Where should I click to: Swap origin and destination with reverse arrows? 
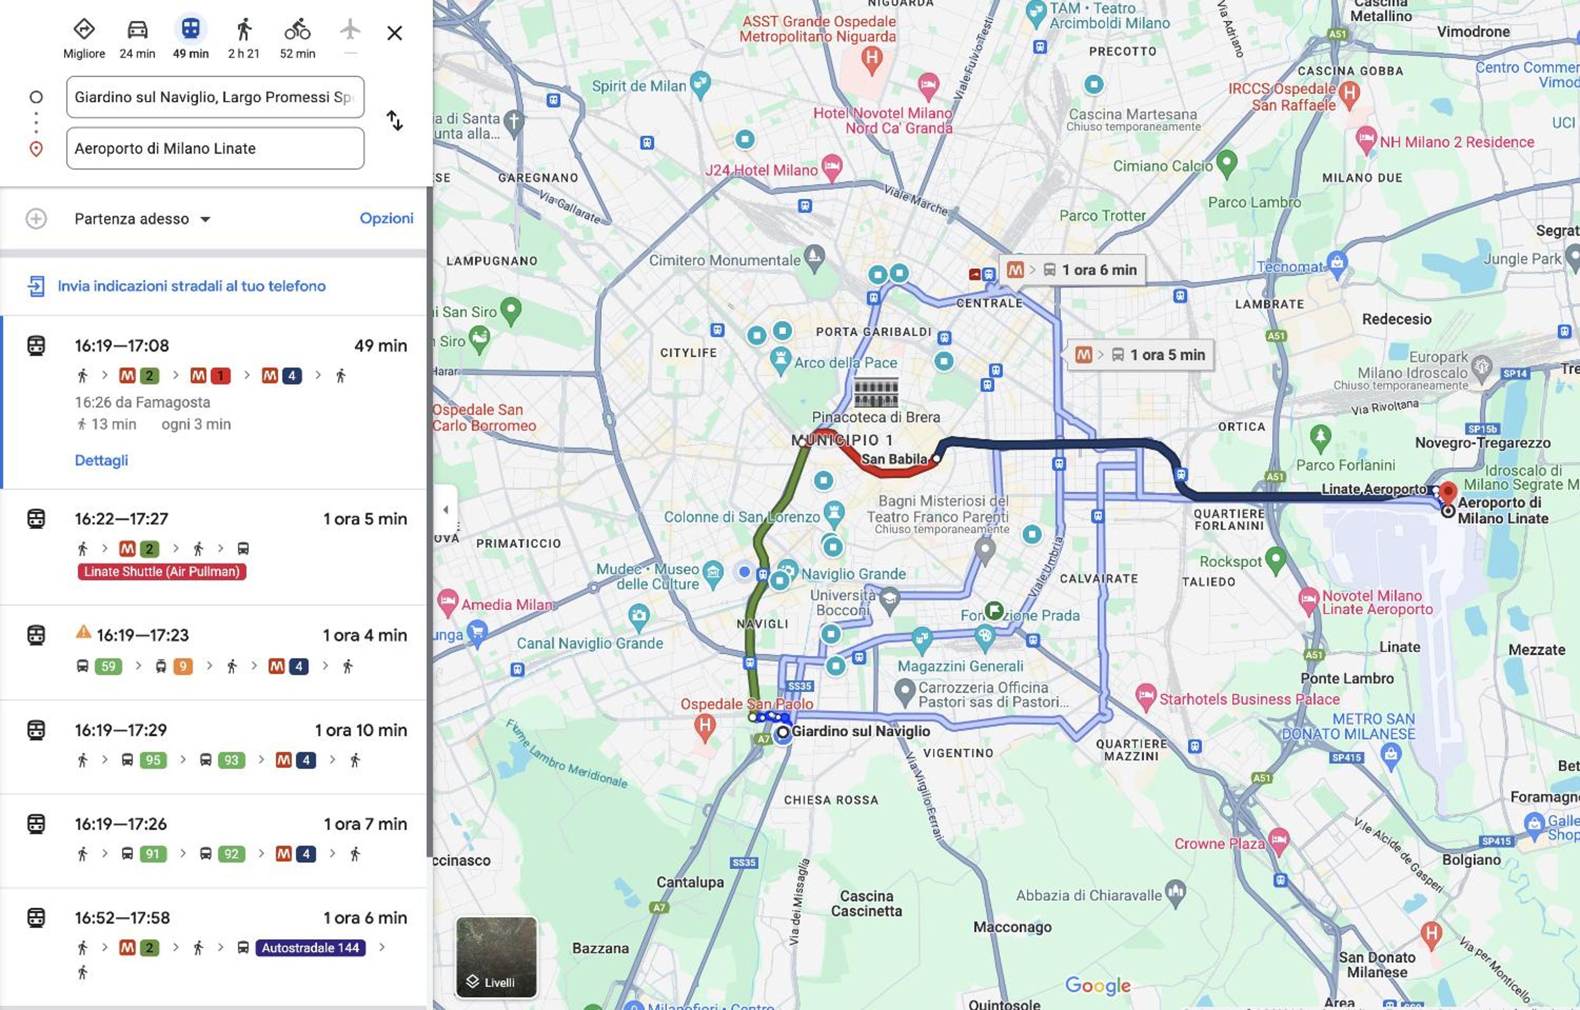pyautogui.click(x=394, y=121)
